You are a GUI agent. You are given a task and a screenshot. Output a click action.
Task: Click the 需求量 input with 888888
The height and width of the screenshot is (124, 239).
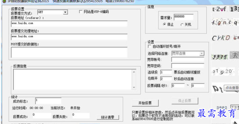click(183, 17)
